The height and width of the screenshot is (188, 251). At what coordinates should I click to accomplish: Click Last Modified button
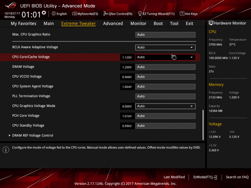[x=174, y=177]
